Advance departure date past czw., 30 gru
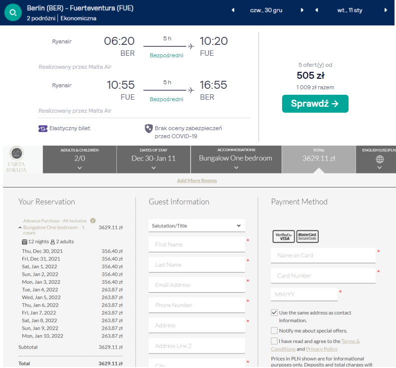 tap(302, 10)
